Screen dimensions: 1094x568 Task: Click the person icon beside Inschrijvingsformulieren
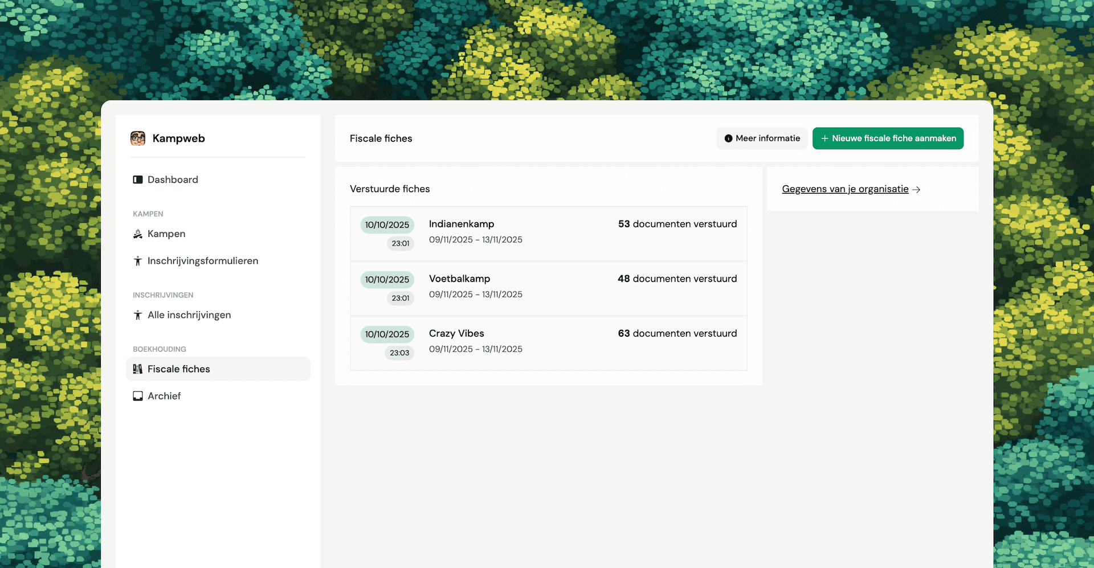tap(138, 261)
